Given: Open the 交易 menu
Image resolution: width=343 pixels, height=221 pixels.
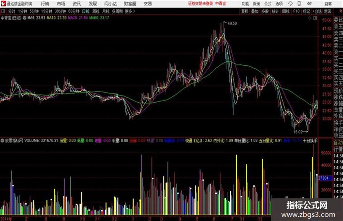Looking at the screenshot, I should pyautogui.click(x=148, y=4).
